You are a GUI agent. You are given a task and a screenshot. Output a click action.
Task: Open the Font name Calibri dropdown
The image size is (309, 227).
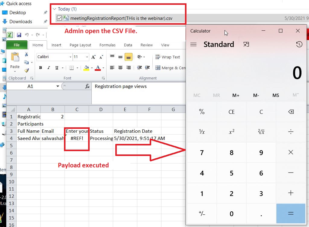[x=70, y=57]
